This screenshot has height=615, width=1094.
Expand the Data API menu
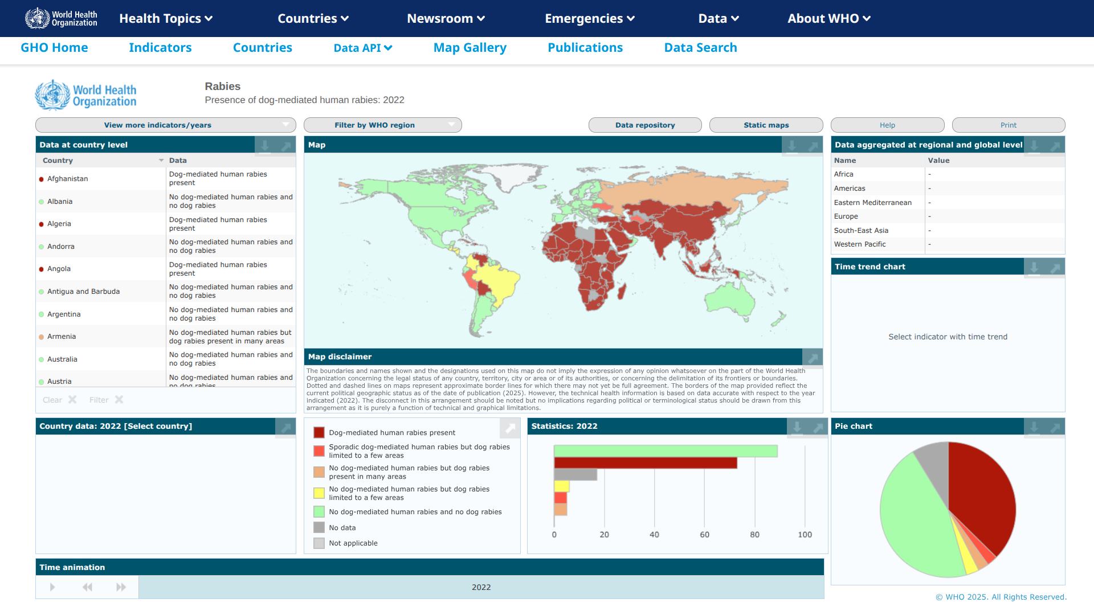point(363,48)
